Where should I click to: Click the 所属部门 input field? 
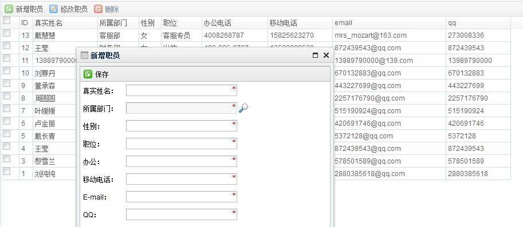[x=182, y=108]
